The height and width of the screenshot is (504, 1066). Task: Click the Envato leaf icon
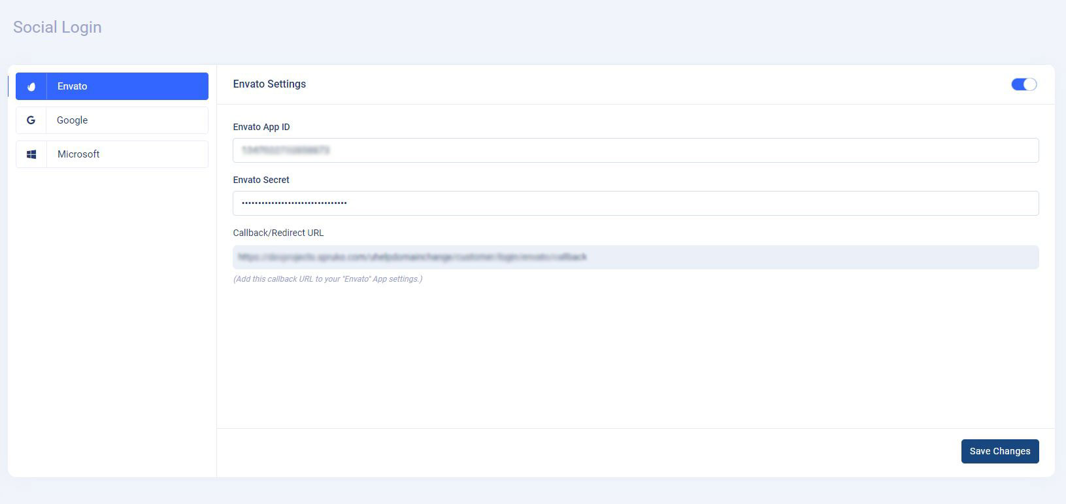tap(31, 86)
